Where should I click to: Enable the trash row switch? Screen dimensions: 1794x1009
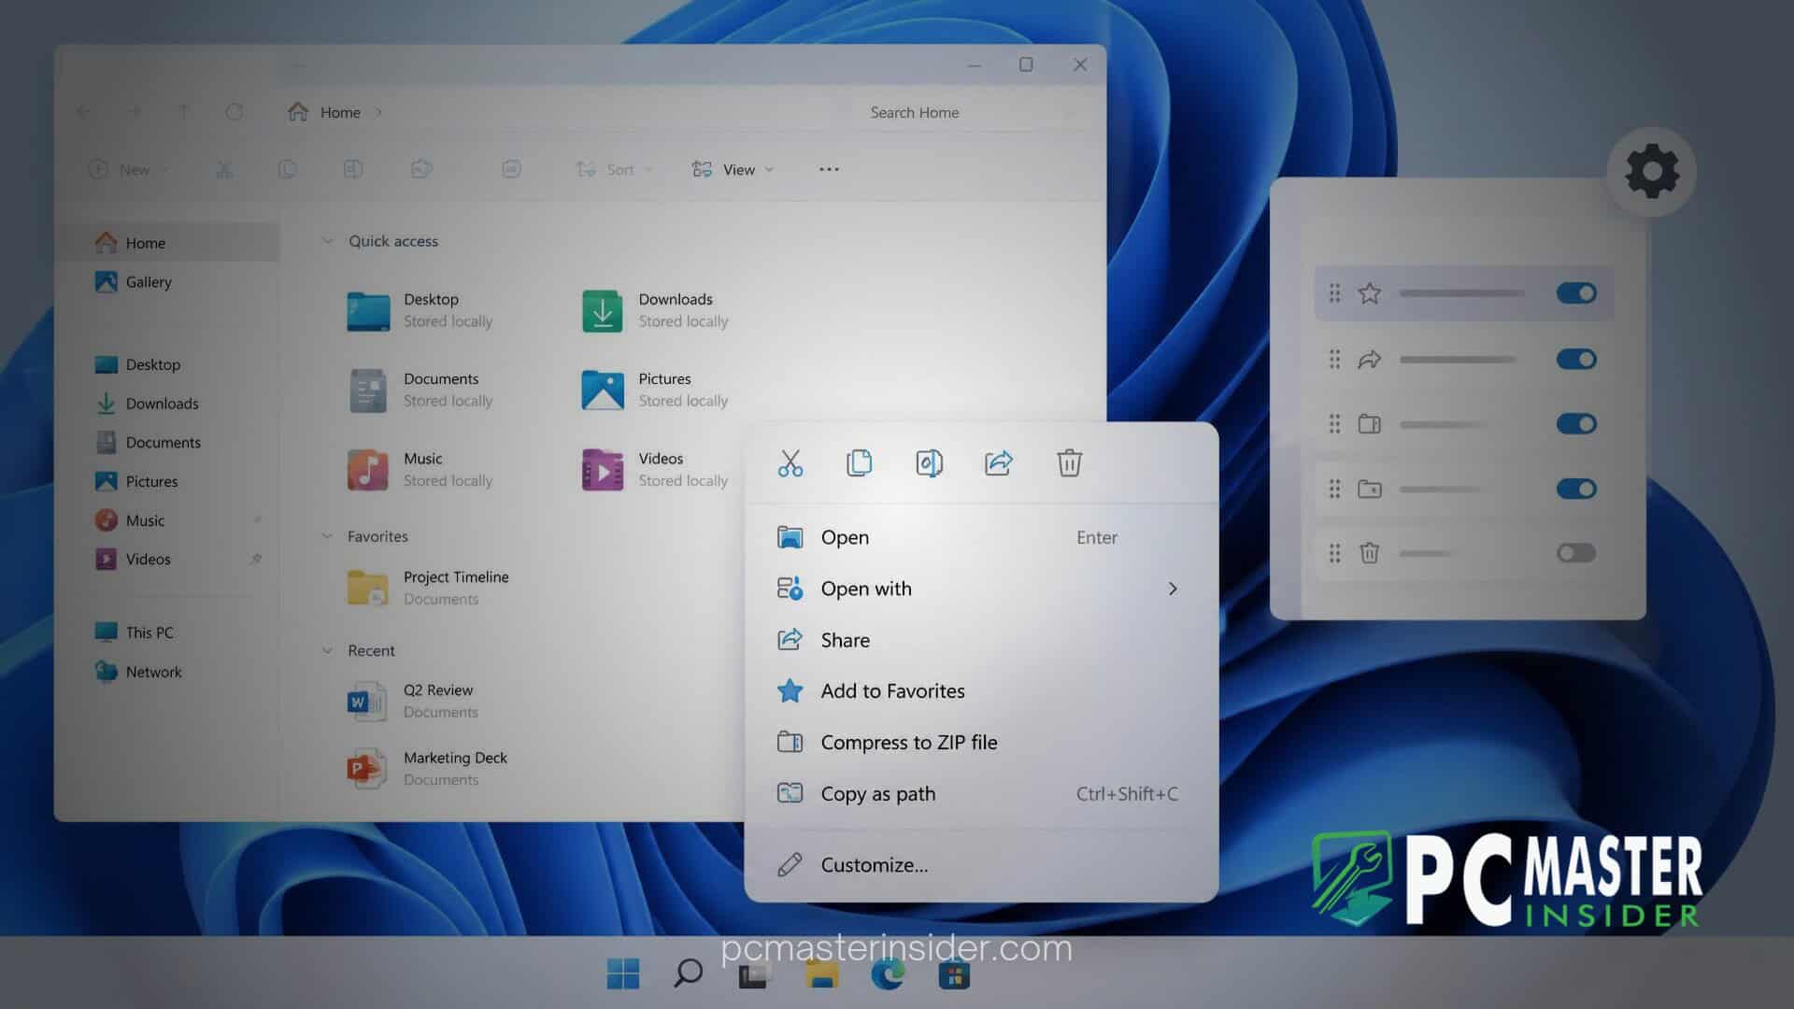pos(1576,553)
